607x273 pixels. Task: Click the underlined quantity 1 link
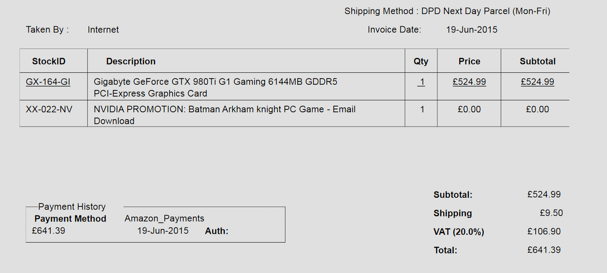pos(421,82)
